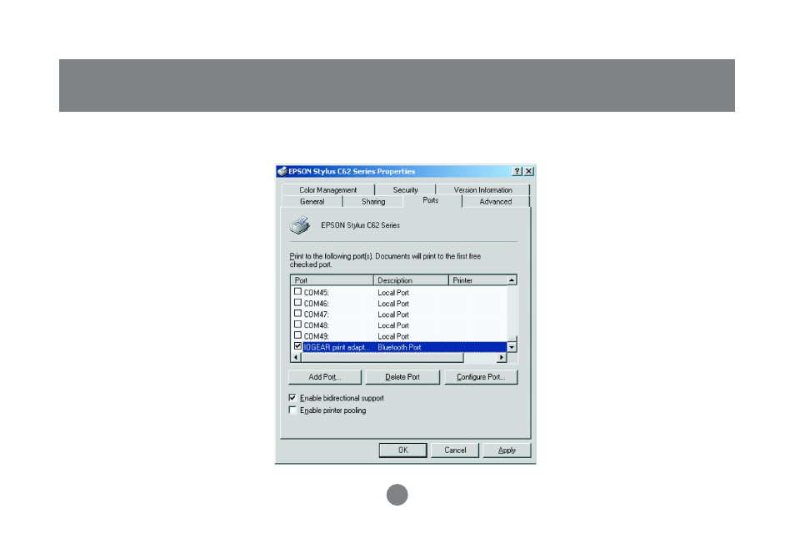Apply the port changes
795x554 pixels.
pos(507,451)
